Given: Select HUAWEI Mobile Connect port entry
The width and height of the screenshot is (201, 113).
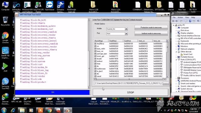Looking at the screenshot, I should pos(191,70).
